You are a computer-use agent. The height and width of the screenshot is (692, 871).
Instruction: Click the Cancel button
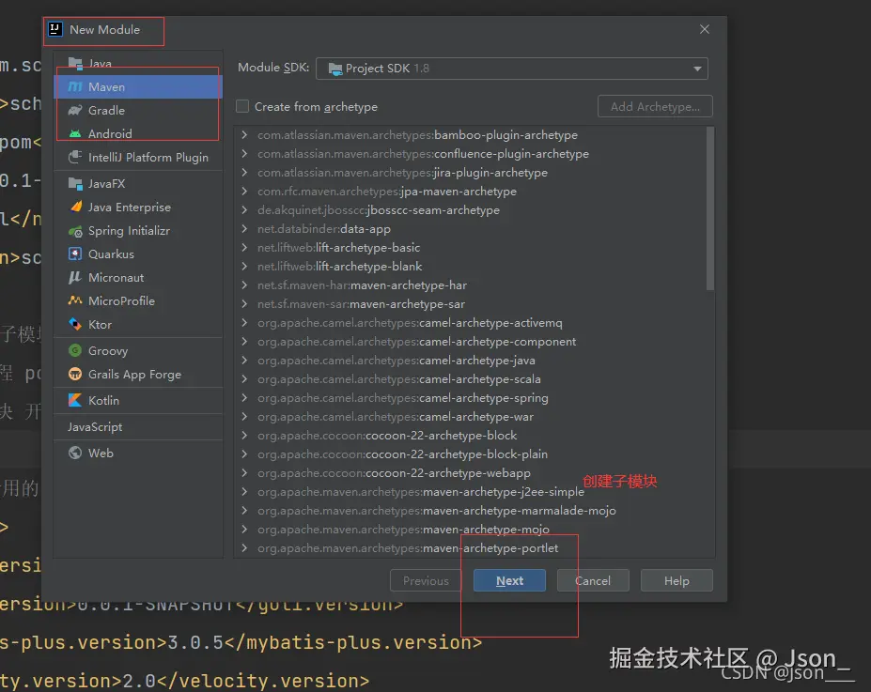[x=593, y=580]
